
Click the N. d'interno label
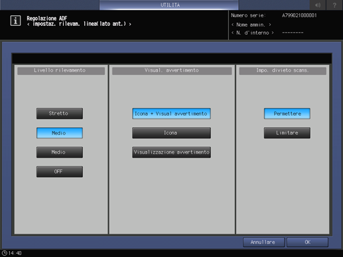(253, 33)
